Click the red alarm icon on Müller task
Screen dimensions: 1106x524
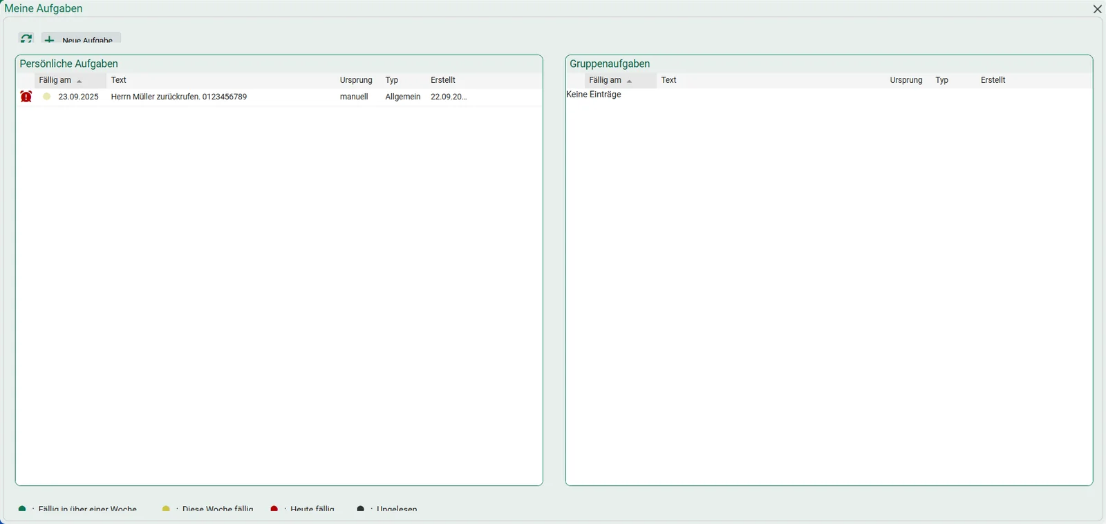[x=26, y=97]
